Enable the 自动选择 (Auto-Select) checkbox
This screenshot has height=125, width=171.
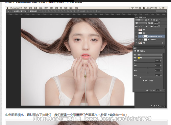(13, 11)
